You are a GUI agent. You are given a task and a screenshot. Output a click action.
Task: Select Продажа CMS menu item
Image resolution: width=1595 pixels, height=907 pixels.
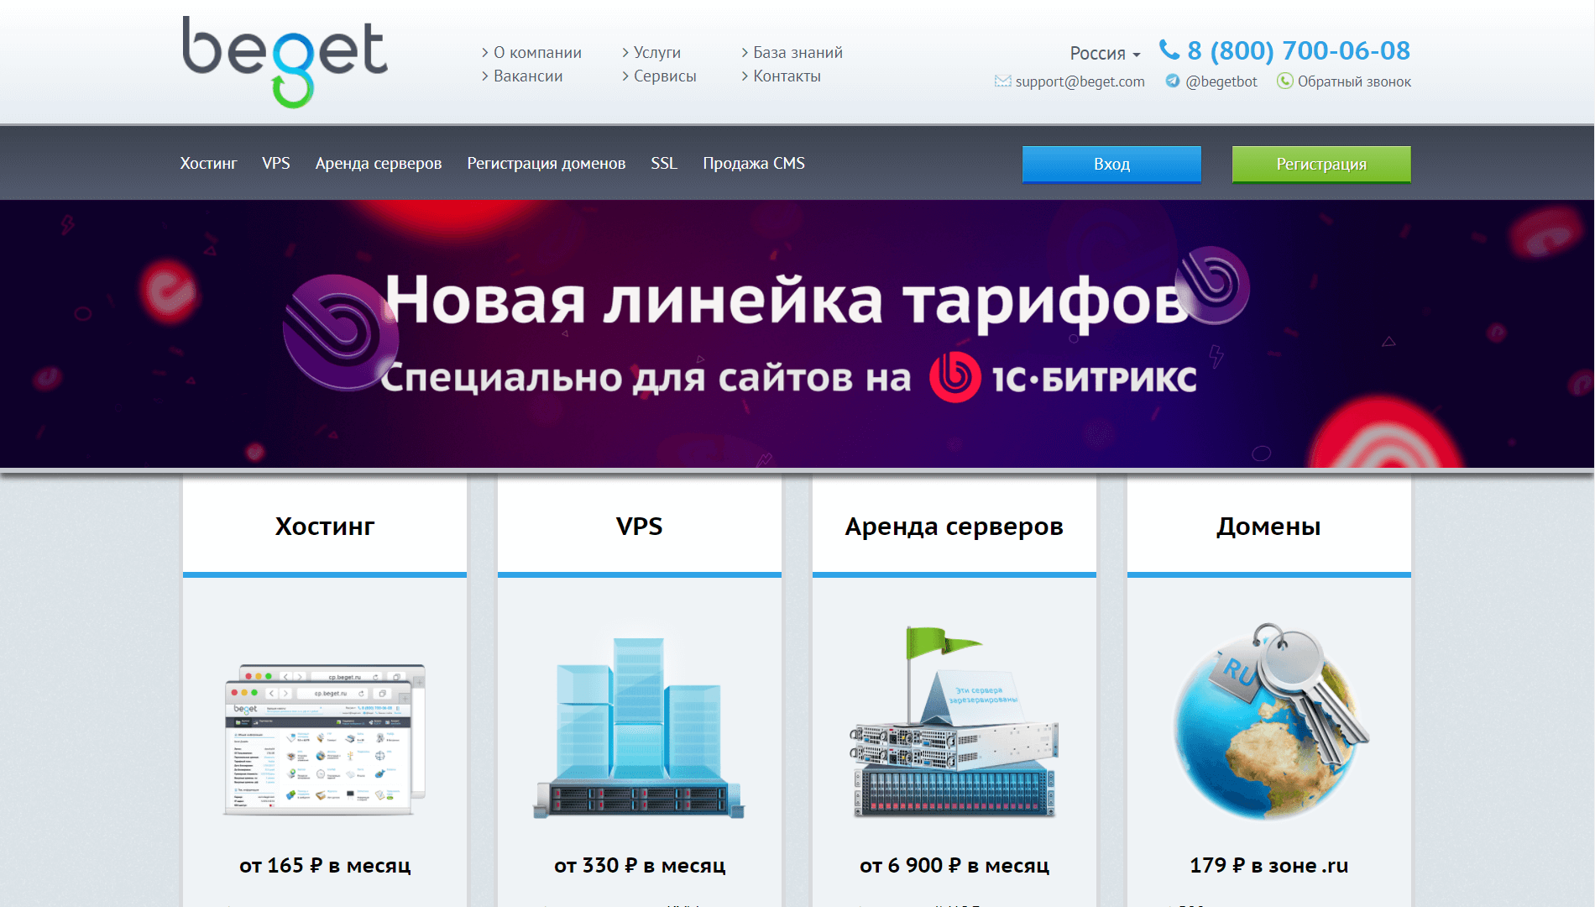(x=754, y=163)
